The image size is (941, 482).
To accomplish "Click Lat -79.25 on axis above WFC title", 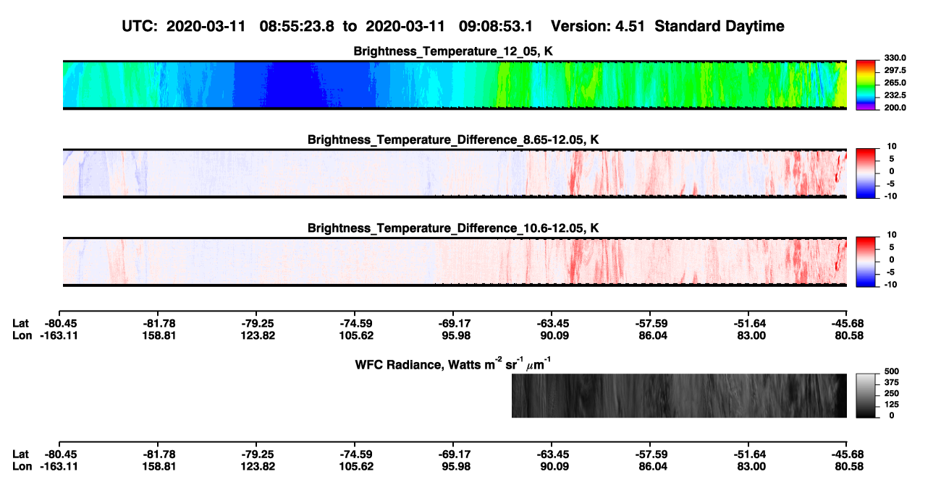I will tap(256, 324).
